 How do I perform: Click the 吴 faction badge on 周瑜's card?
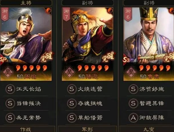point(7,72)
